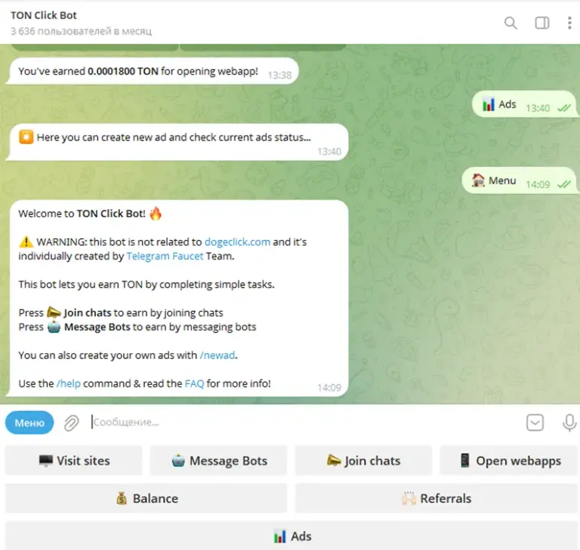This screenshot has width=580, height=550.
Task: Click the 14:09 timestamp on the welcome message
Action: (329, 387)
